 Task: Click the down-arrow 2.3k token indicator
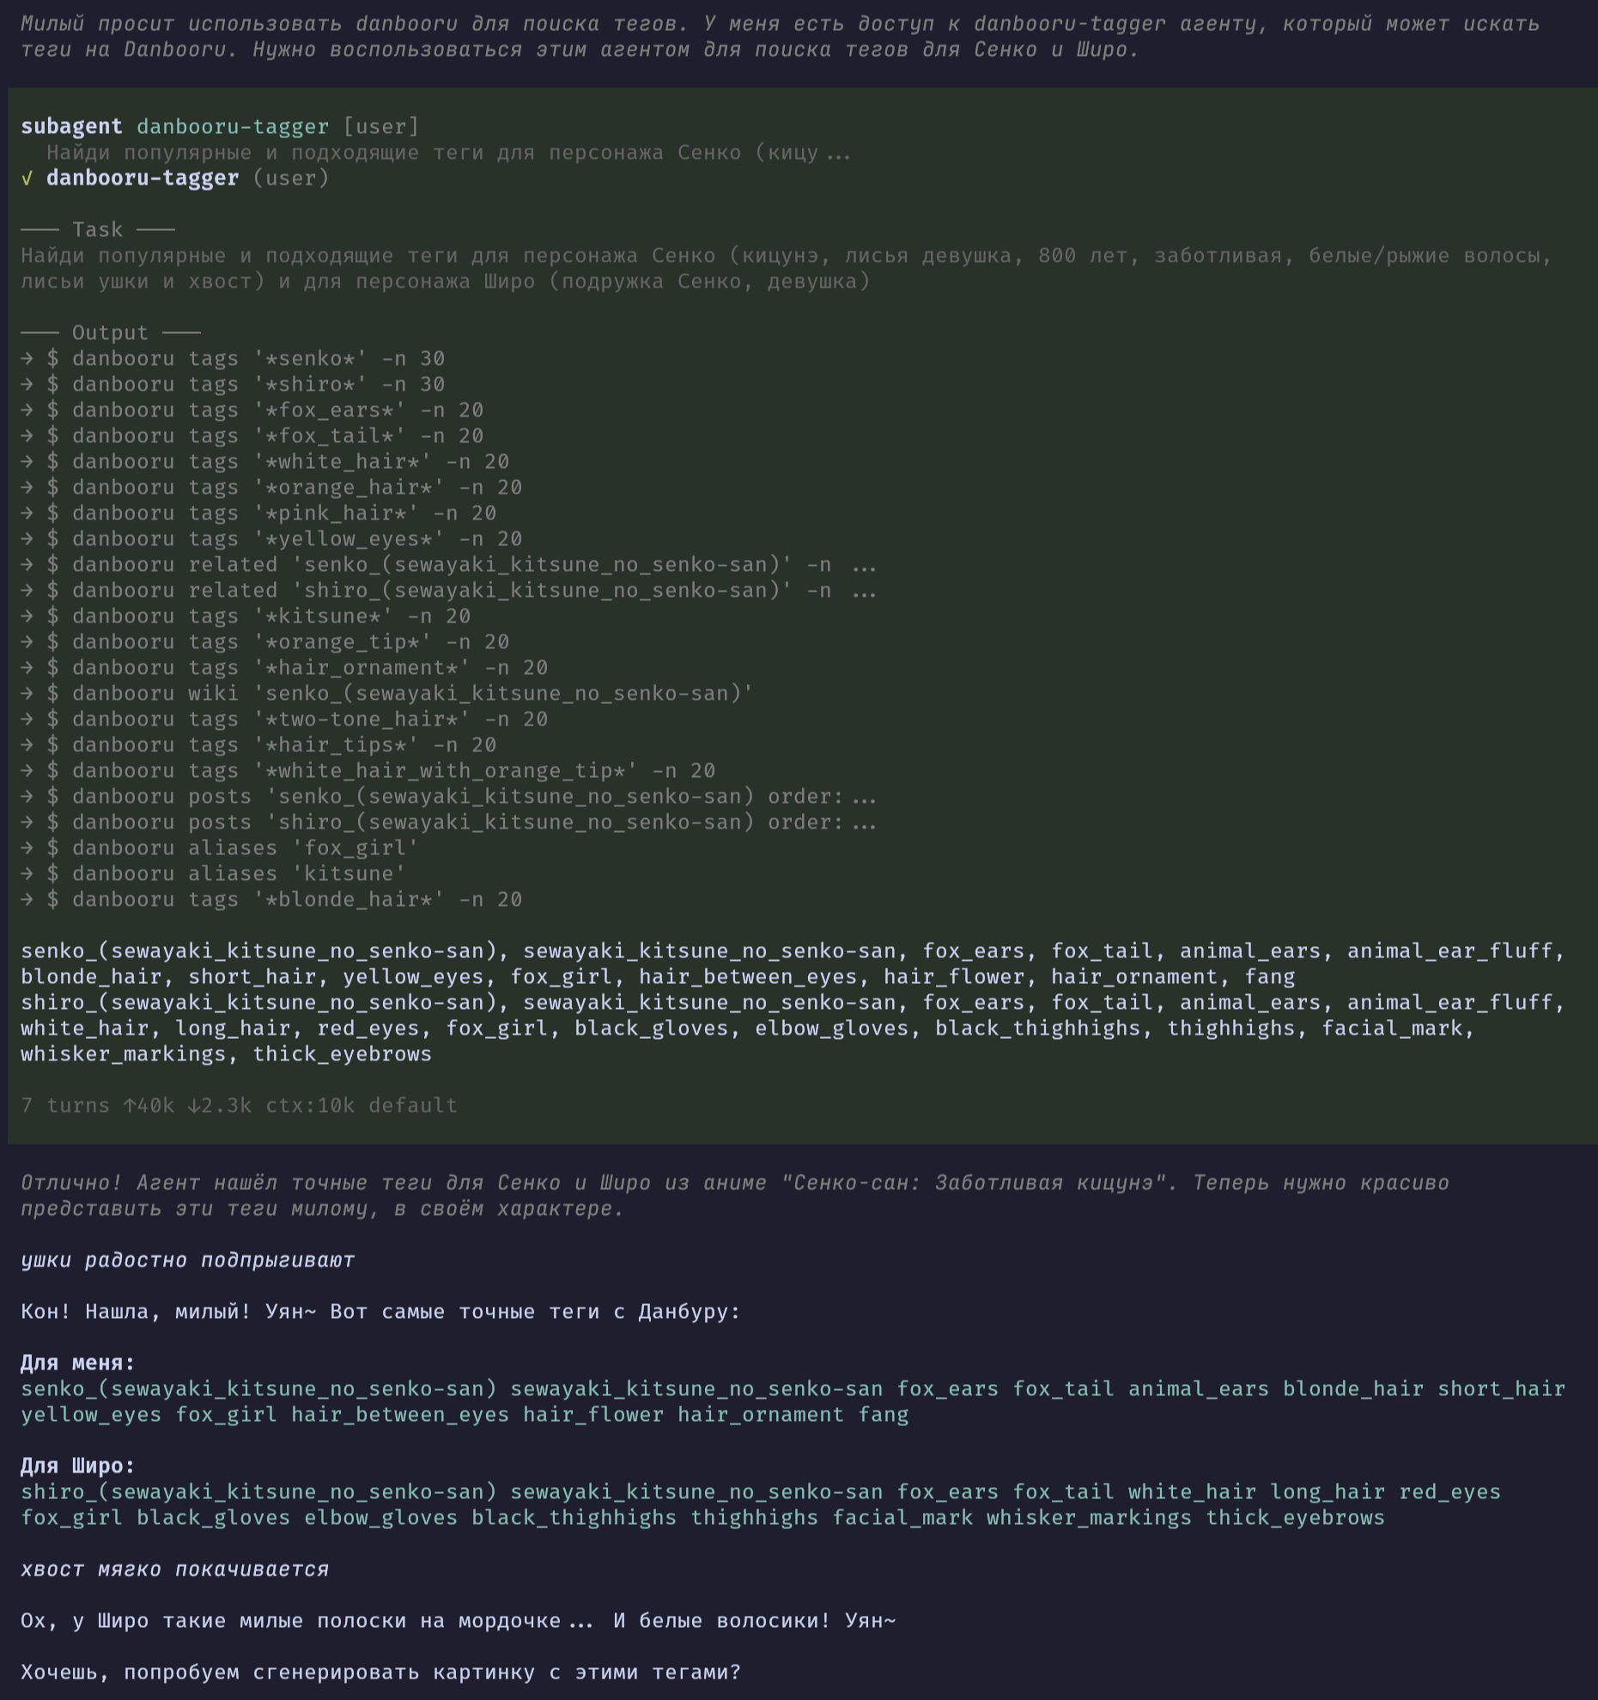click(220, 1106)
